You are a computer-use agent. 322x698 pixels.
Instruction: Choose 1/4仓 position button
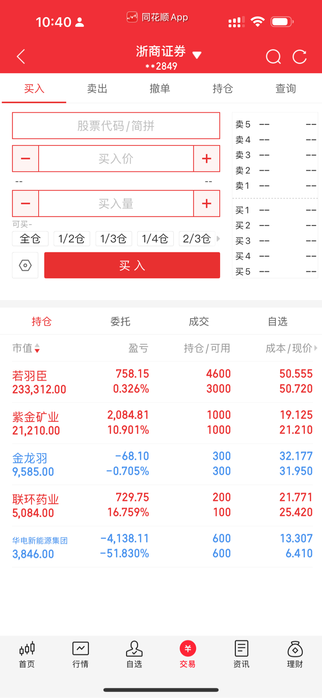point(155,239)
